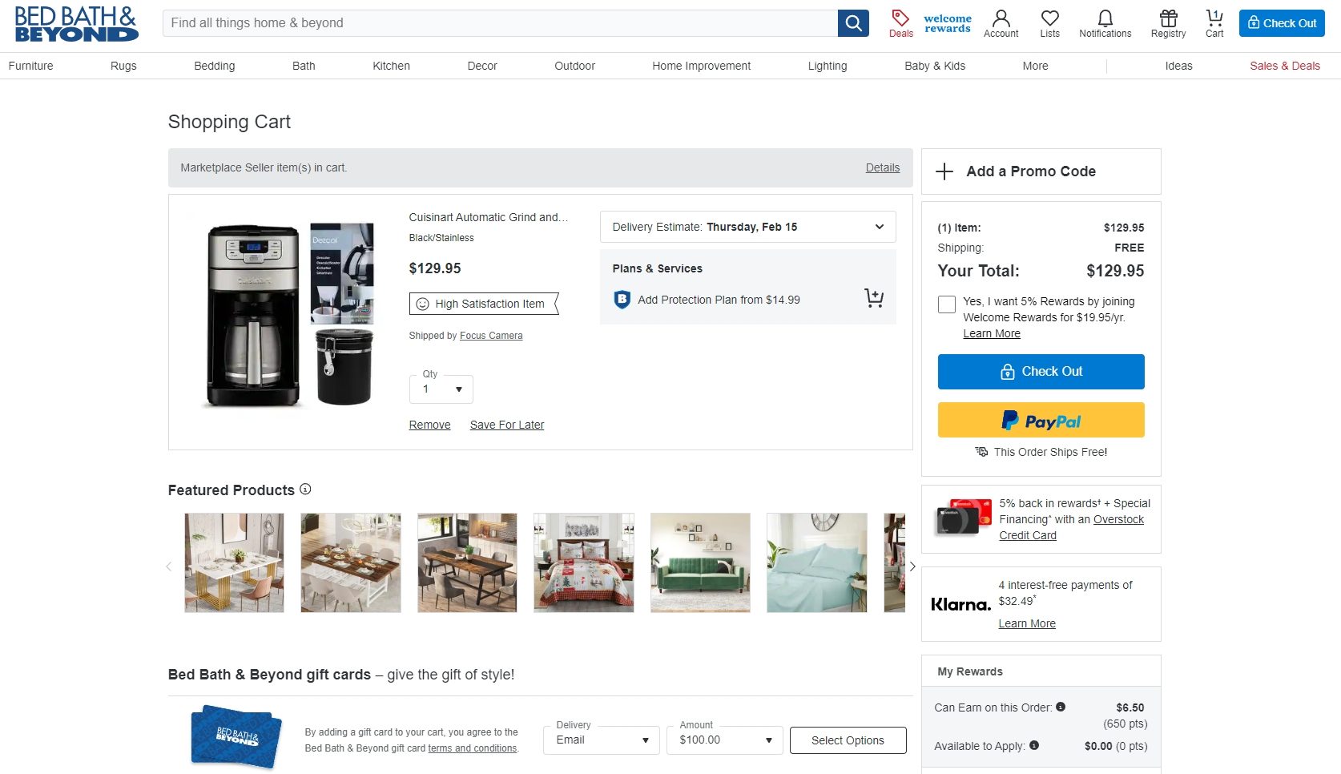The height and width of the screenshot is (774, 1341).
Task: Click the info icon next to Featured Products
Action: pos(305,489)
